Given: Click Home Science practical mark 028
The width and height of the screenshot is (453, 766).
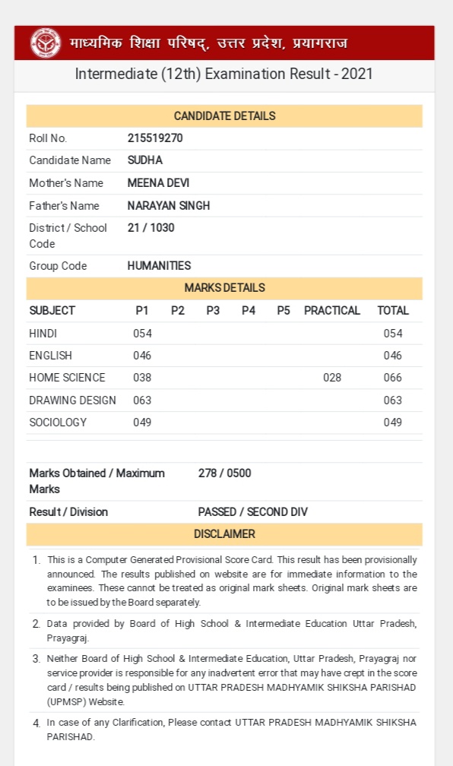Looking at the screenshot, I should pos(332,378).
